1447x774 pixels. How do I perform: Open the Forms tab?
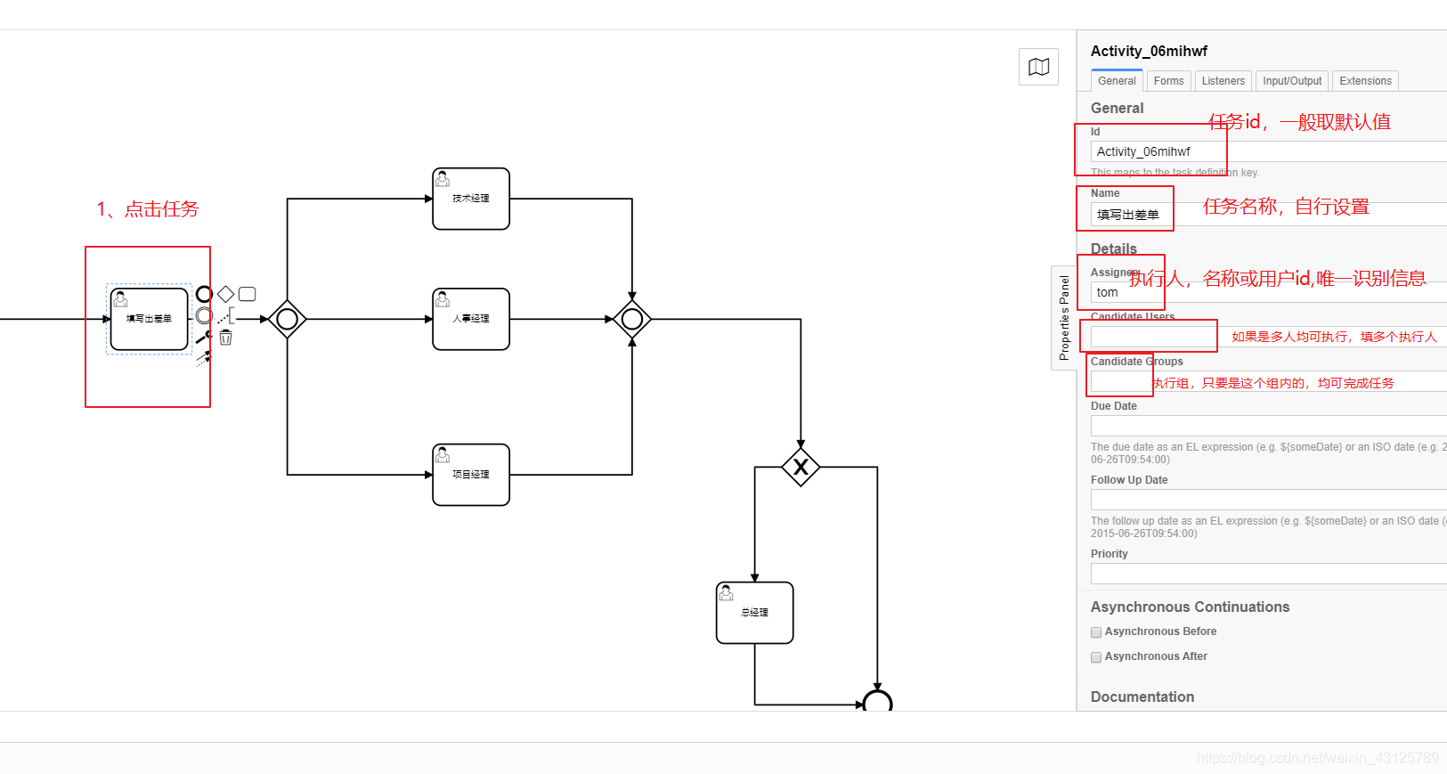coord(1169,81)
